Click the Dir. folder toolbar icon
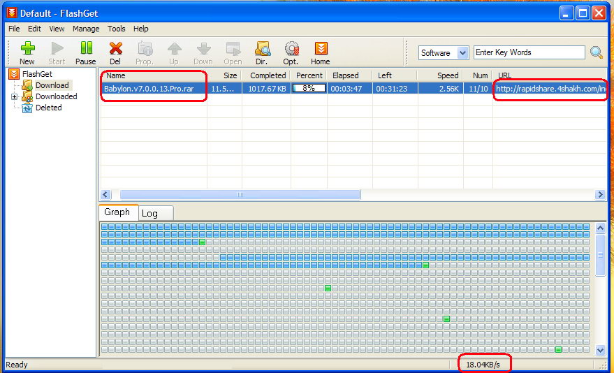 [x=263, y=48]
